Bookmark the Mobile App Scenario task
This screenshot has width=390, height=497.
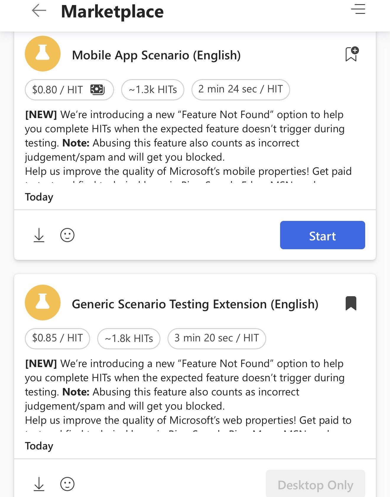[x=352, y=54]
